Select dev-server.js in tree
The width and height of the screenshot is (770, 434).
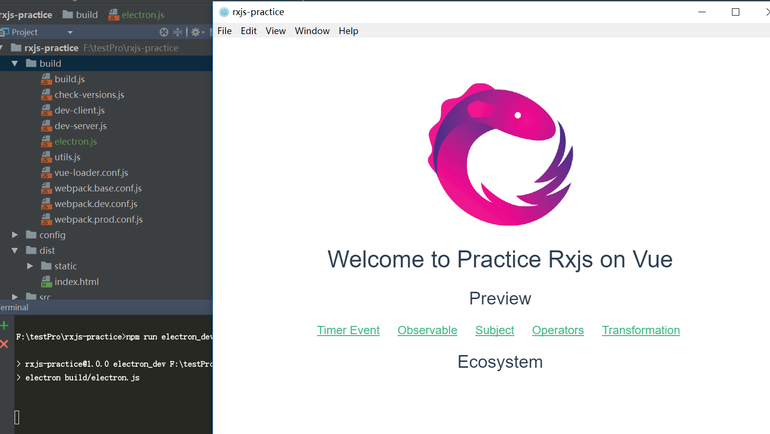[x=81, y=126]
